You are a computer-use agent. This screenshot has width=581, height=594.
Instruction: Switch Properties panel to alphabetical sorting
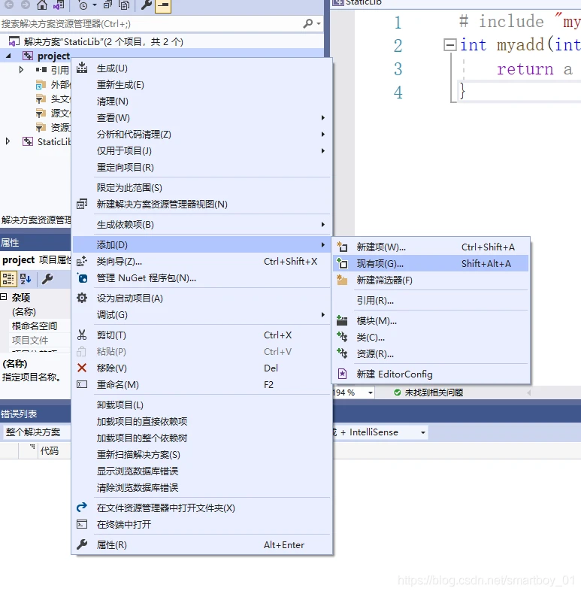[26, 279]
